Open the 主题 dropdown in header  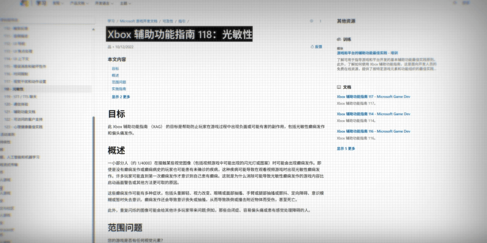click(x=124, y=3)
